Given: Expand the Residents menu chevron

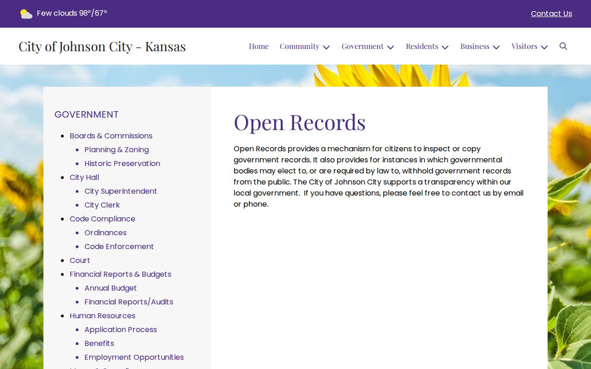Looking at the screenshot, I should click(445, 47).
